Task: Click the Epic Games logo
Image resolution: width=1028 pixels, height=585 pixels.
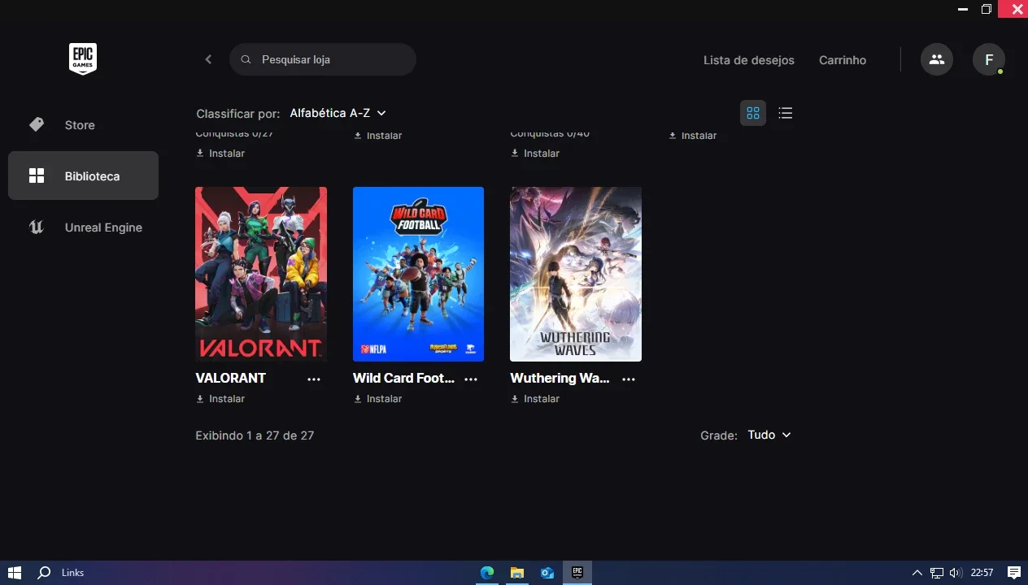Action: [x=83, y=59]
